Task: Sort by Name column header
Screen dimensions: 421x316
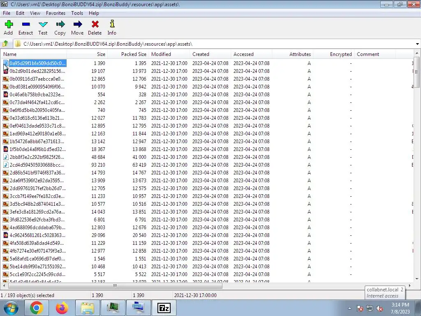Action: [x=34, y=54]
